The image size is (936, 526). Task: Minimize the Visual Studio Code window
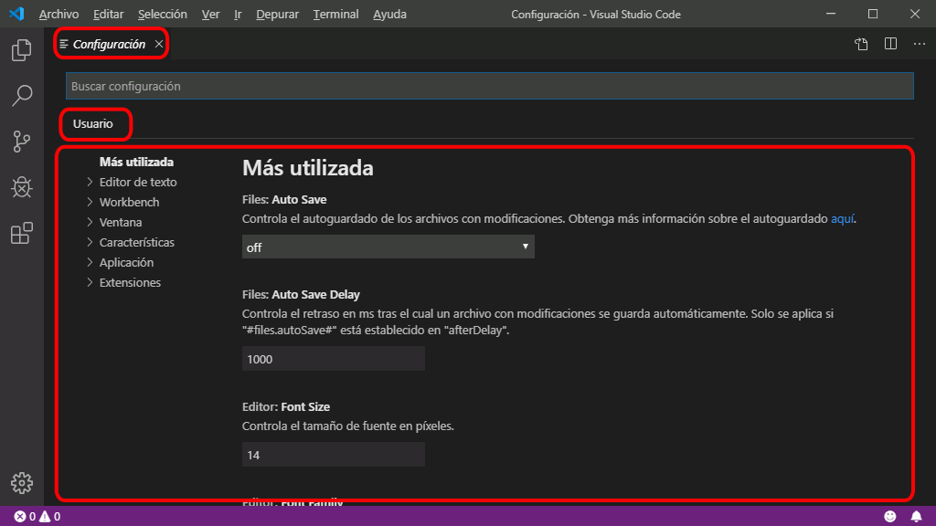coord(831,14)
